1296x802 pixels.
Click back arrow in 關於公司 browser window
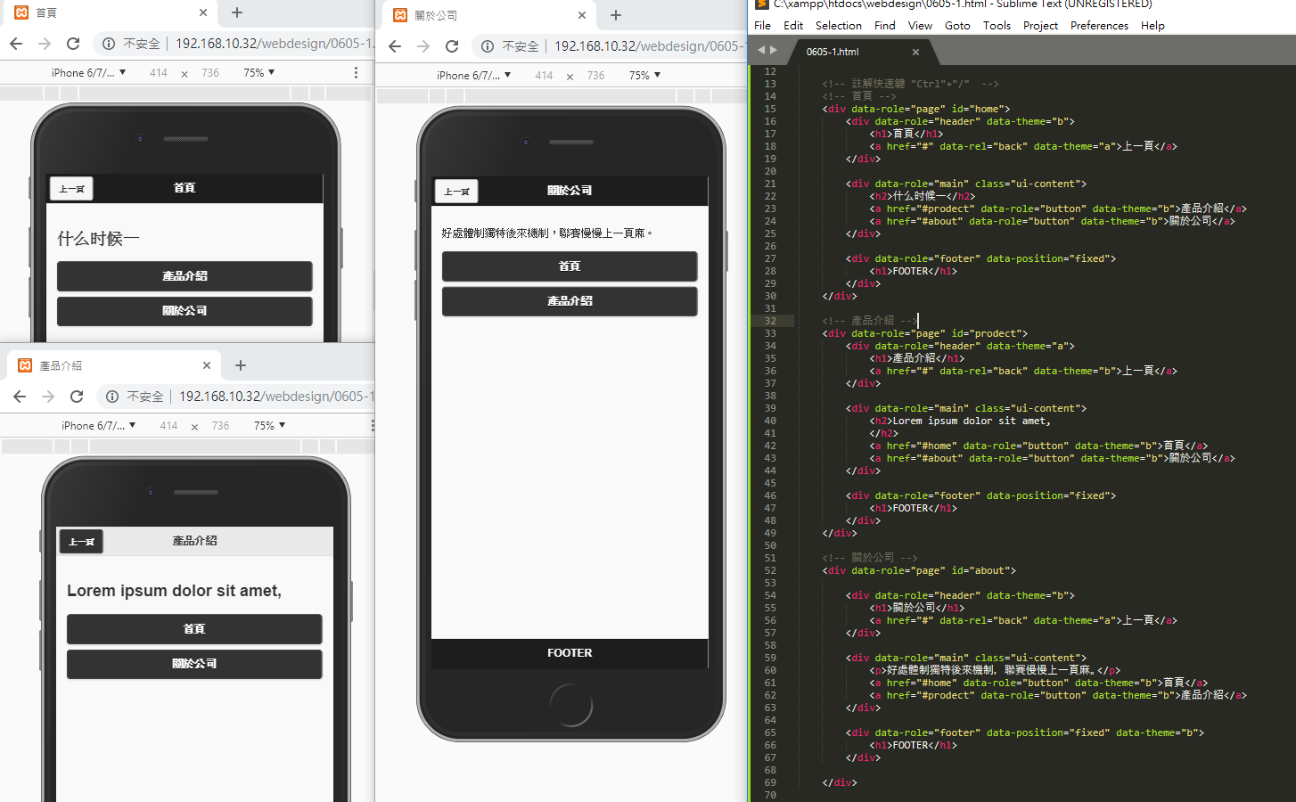coord(395,46)
